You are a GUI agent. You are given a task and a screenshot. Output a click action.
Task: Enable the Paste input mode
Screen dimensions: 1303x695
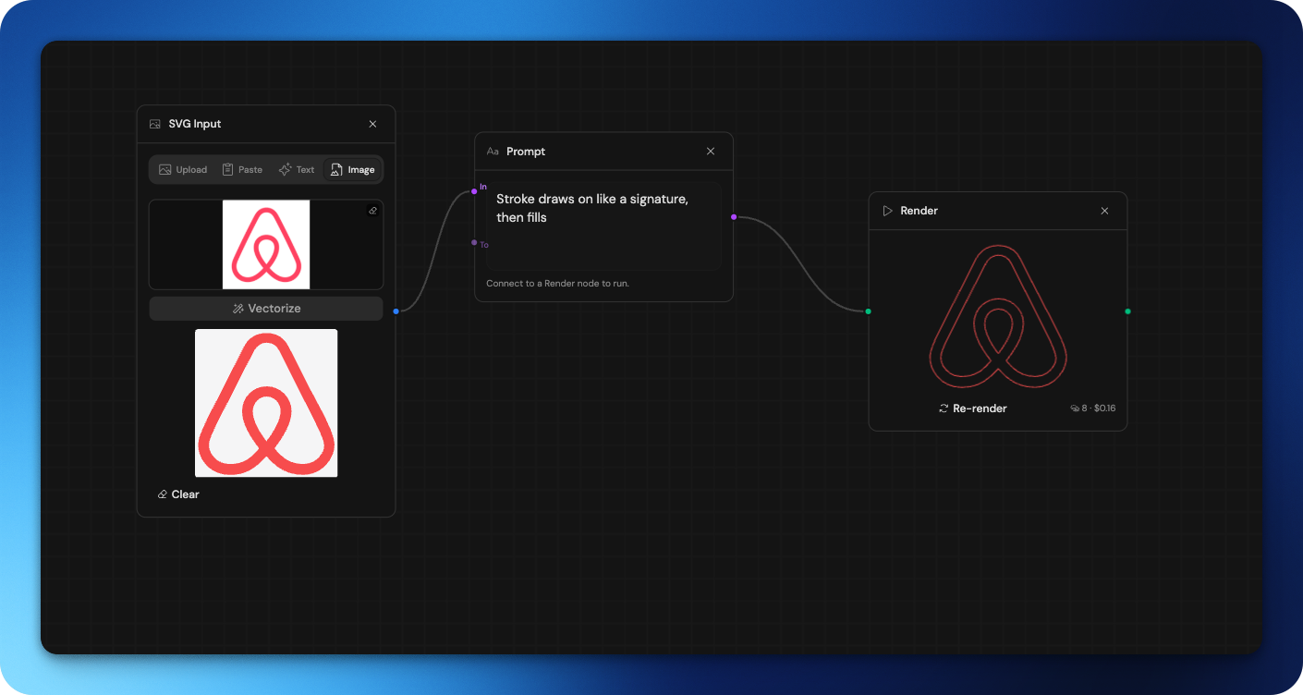click(242, 169)
